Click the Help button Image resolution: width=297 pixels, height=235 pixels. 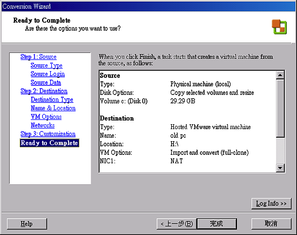[27, 224]
